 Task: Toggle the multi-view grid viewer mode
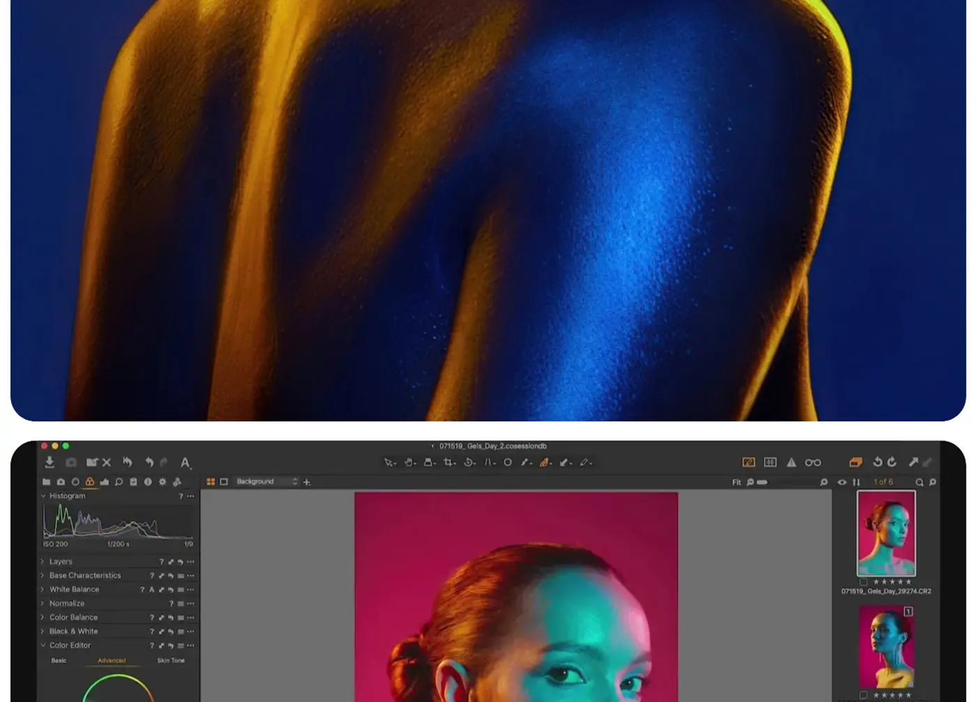click(x=211, y=482)
